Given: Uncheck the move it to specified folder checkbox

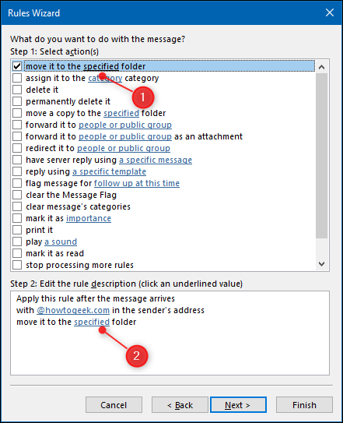Looking at the screenshot, I should 17,66.
